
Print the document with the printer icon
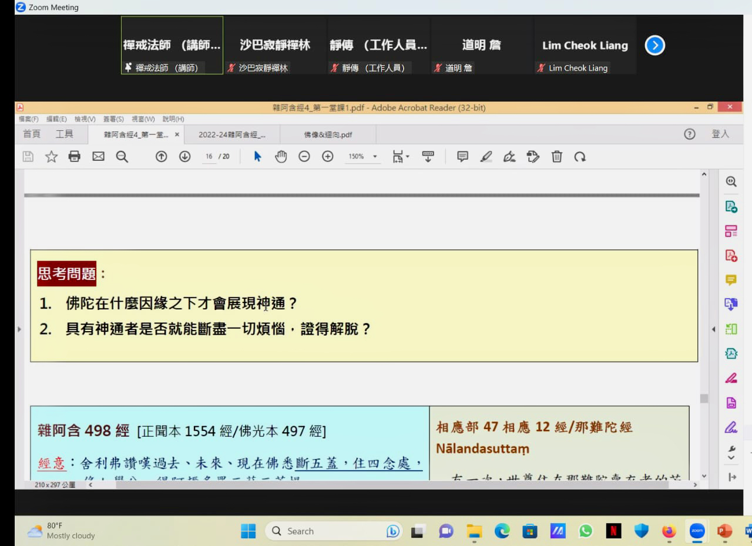[75, 157]
